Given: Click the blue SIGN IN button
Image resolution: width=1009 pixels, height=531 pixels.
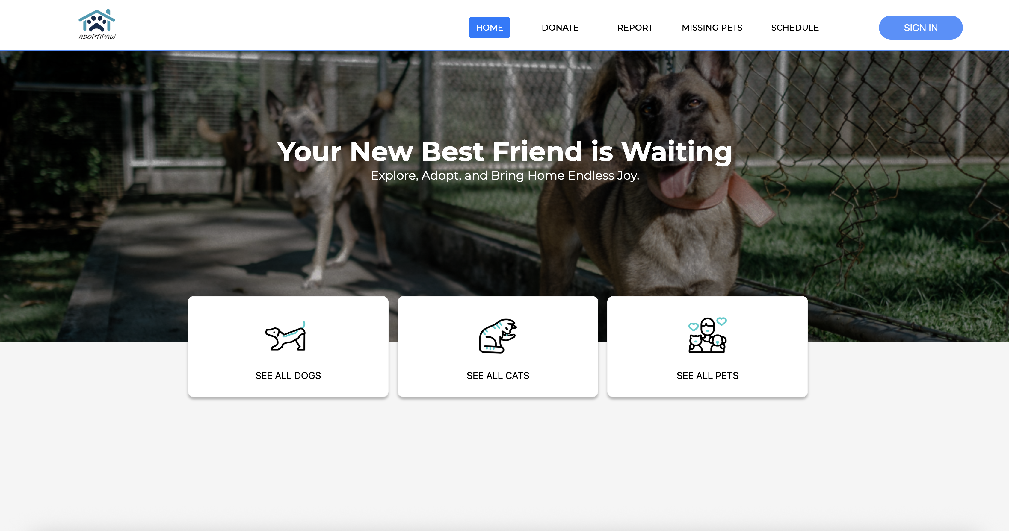Looking at the screenshot, I should pos(921,28).
